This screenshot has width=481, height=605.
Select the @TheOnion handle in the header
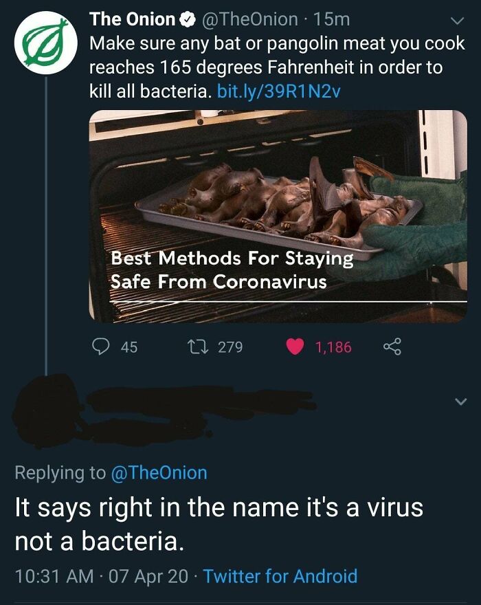click(x=246, y=20)
